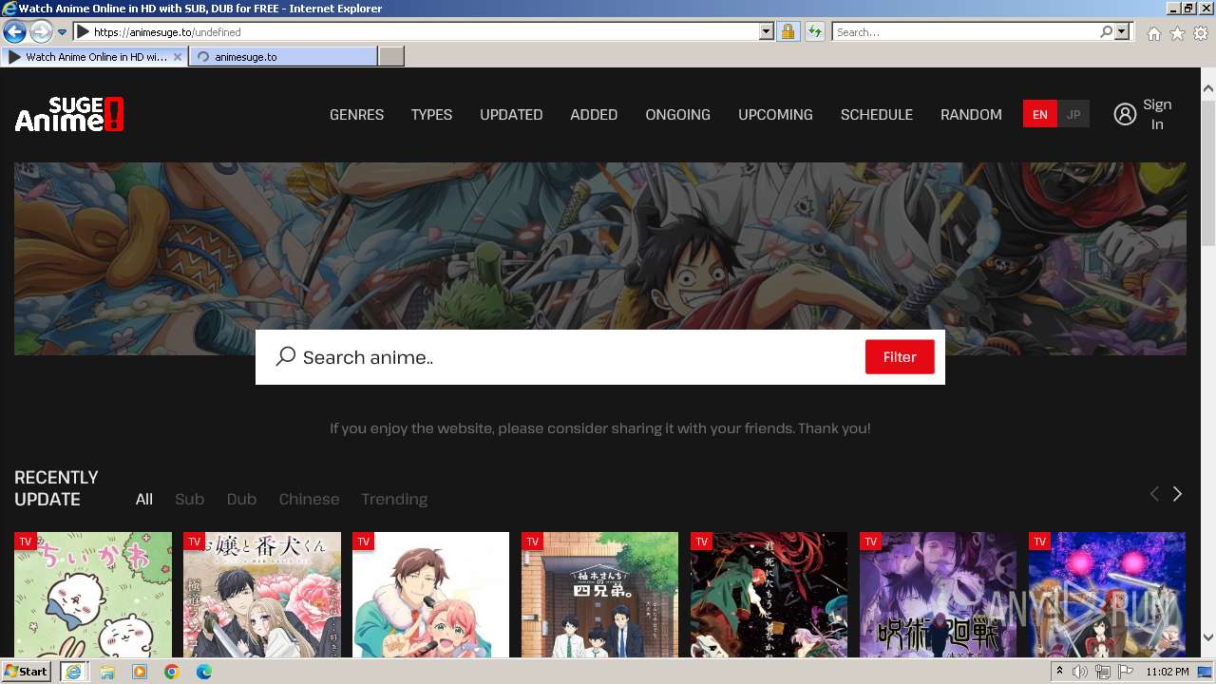Click the next arrow in Recently Update
This screenshot has width=1216, height=684.
point(1177,494)
